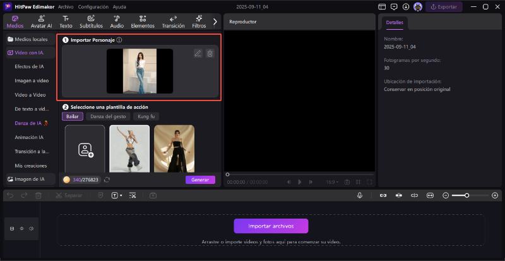The image size is (505, 261).
Task: Delete selected clip via trash icon
Action: (39, 195)
